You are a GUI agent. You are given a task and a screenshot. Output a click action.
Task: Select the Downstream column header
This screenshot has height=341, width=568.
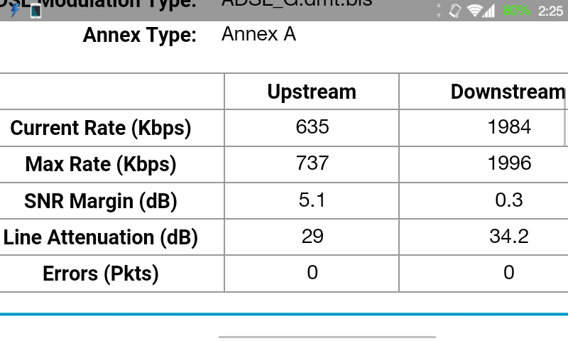tap(508, 92)
